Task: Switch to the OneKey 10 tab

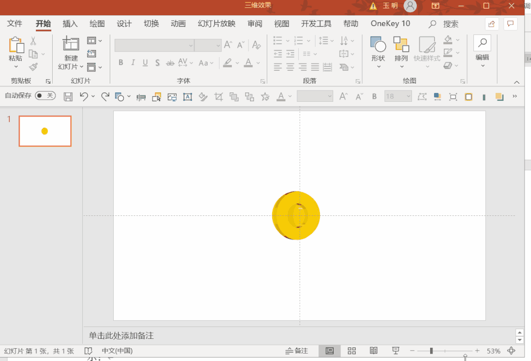Action: pyautogui.click(x=390, y=24)
